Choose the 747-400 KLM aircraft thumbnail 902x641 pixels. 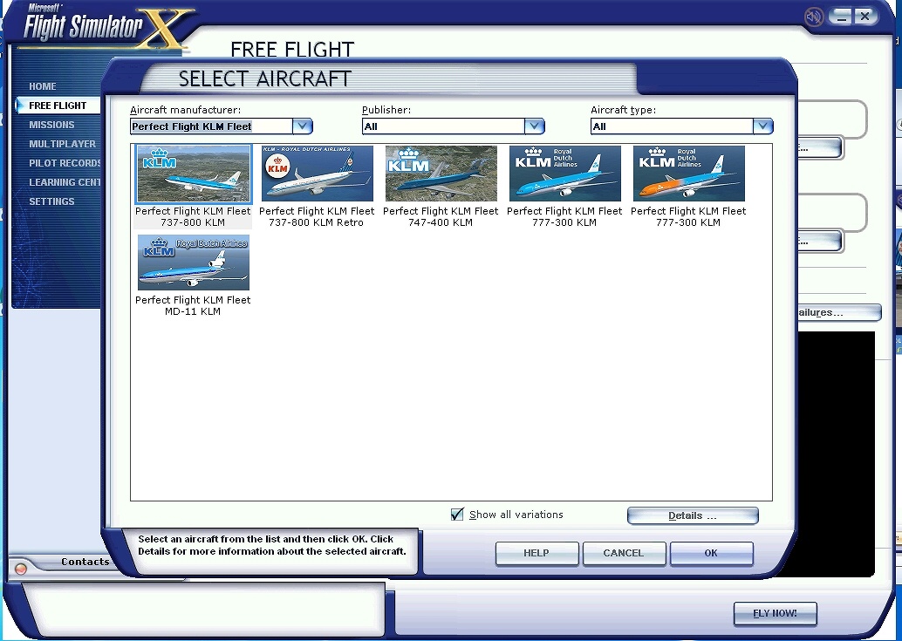click(441, 174)
